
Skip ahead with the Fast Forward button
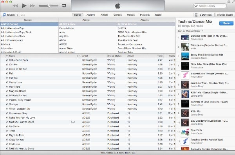33,6
